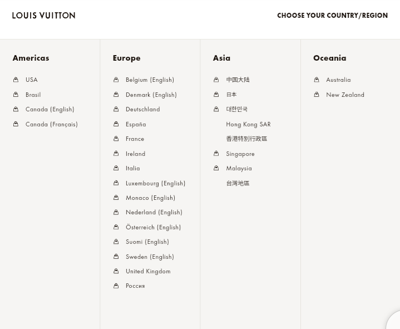Click the bag icon beside 日本
400x329 pixels.
216,95
